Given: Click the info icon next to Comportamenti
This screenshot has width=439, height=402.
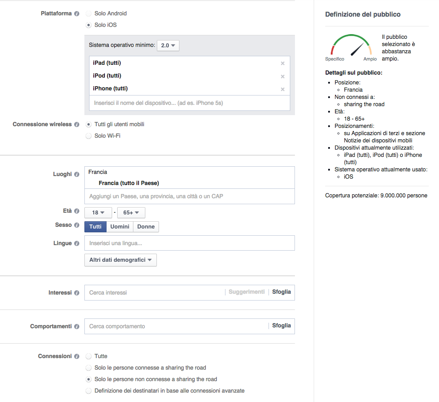Looking at the screenshot, I should [x=77, y=327].
